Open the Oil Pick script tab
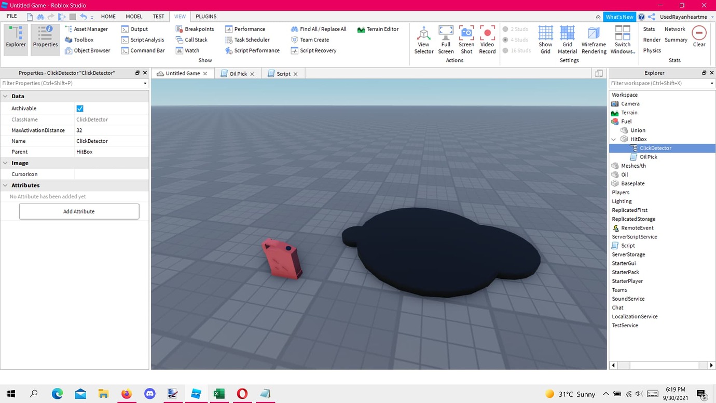Image resolution: width=716 pixels, height=403 pixels. coord(238,74)
